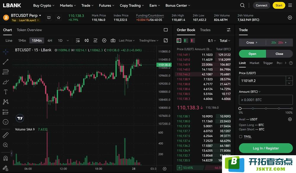Open order type help question icon
Viewport: 296px width, 173px height.
click(x=291, y=63)
